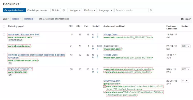Image resolution: width=193 pixels, height=100 pixels.
Task: Show Historical backlinks
Action: 29,19
